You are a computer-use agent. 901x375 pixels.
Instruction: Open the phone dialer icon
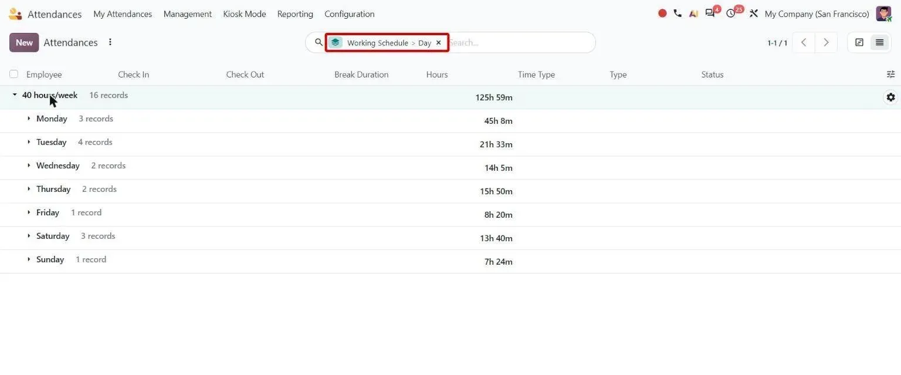coord(678,13)
